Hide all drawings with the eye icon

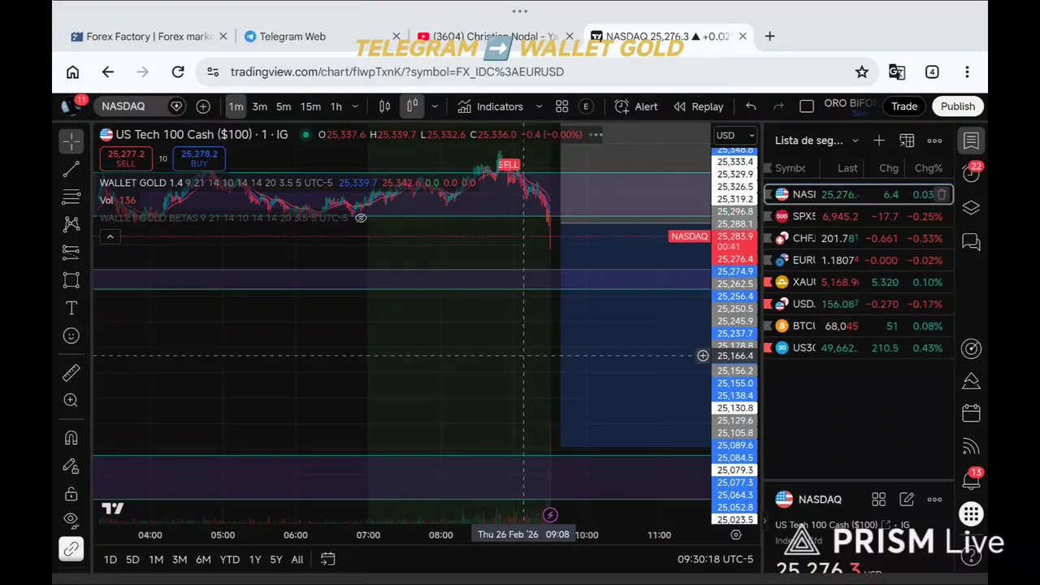[x=71, y=520]
